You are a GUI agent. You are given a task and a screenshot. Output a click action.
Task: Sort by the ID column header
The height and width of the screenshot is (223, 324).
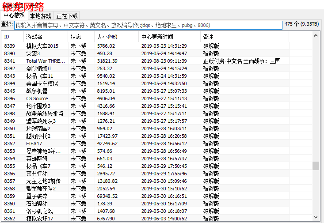[13, 37]
